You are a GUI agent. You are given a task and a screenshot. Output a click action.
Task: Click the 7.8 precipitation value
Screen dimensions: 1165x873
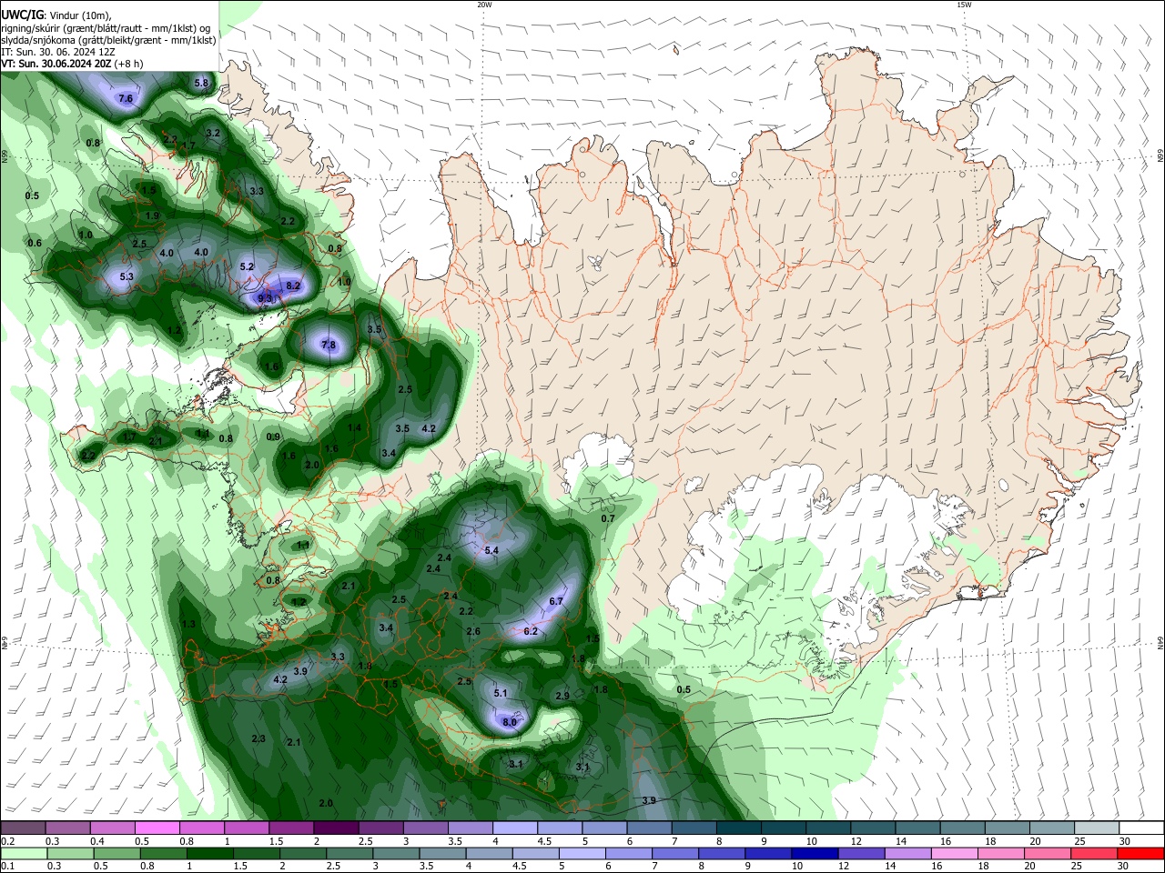(x=329, y=346)
